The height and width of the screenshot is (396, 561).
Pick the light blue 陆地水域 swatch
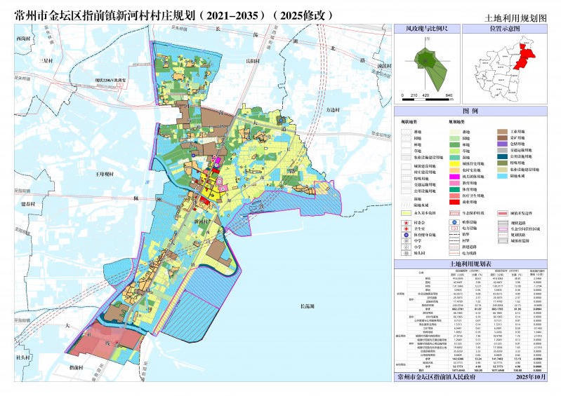pos(503,176)
